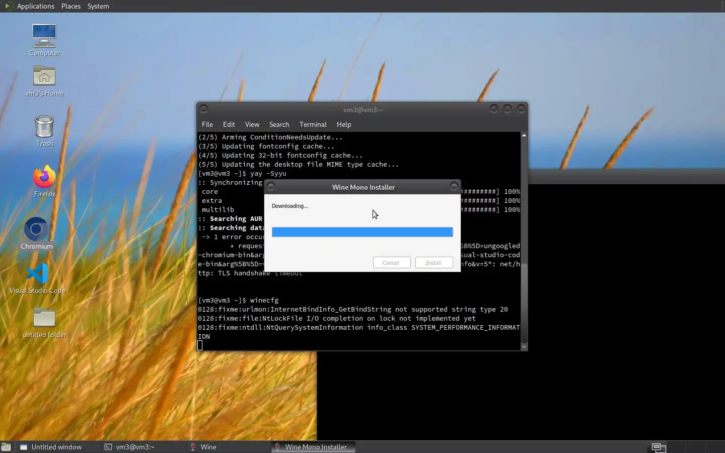The width and height of the screenshot is (725, 453).
Task: Close the Wine Mono Installer dialog
Action: pos(454,187)
